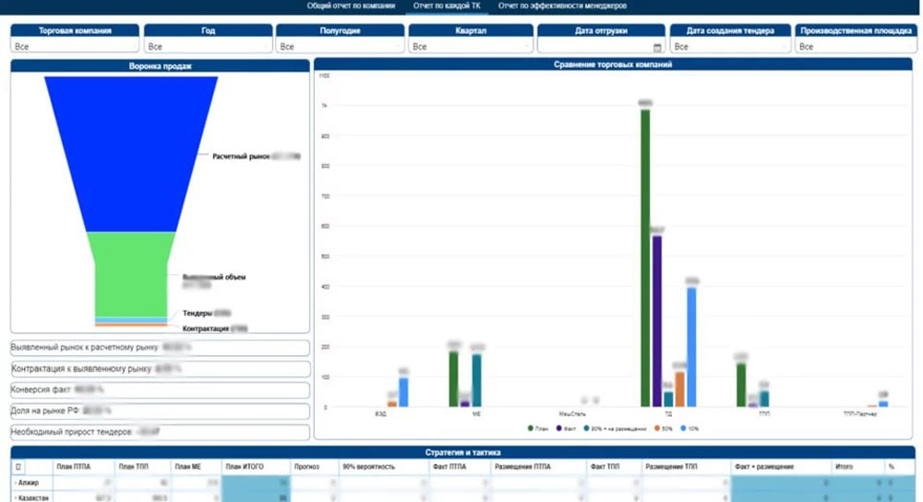923x502 pixels.
Task: Switch to Отчет по эффективности менеджеров tab
Action: tap(563, 6)
